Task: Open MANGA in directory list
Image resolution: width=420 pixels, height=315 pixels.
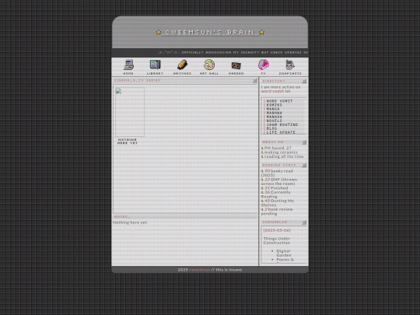Action: click(x=273, y=109)
